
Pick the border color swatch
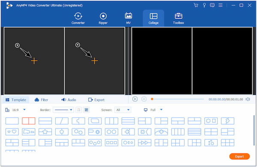(x=79, y=110)
